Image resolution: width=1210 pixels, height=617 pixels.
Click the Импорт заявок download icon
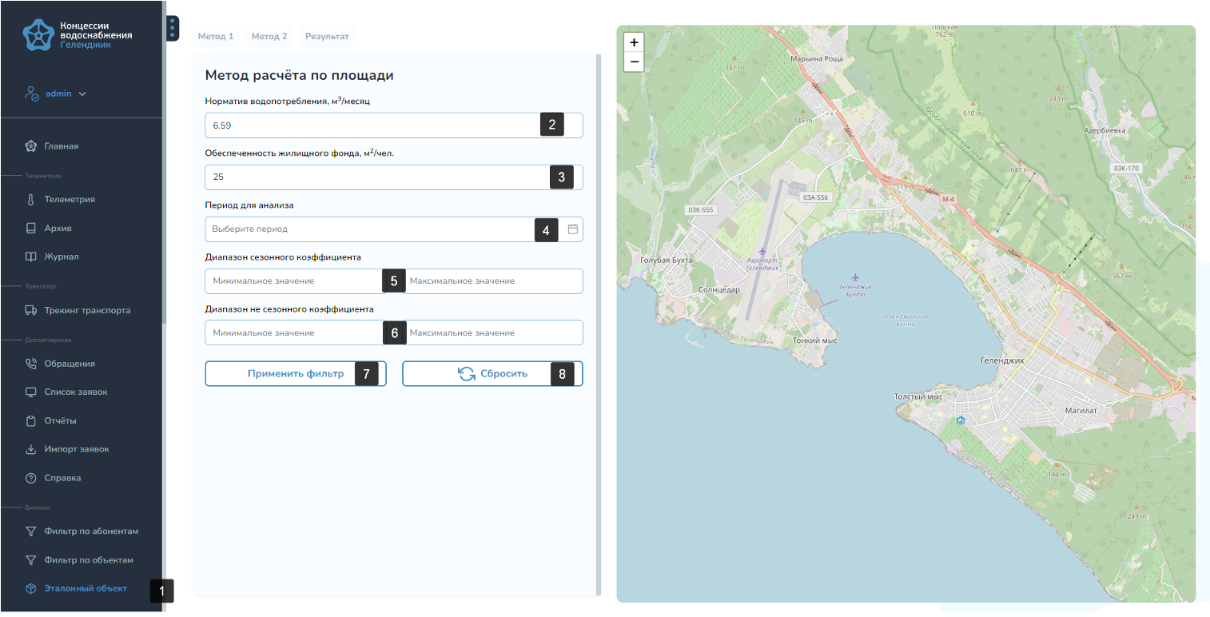(x=31, y=449)
